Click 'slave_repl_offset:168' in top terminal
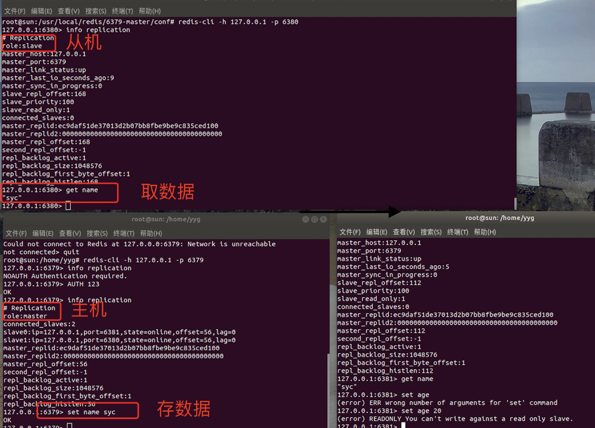 pos(44,94)
